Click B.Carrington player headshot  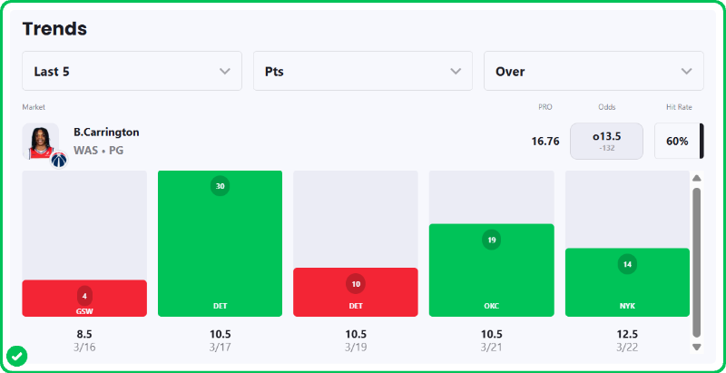pos(39,140)
